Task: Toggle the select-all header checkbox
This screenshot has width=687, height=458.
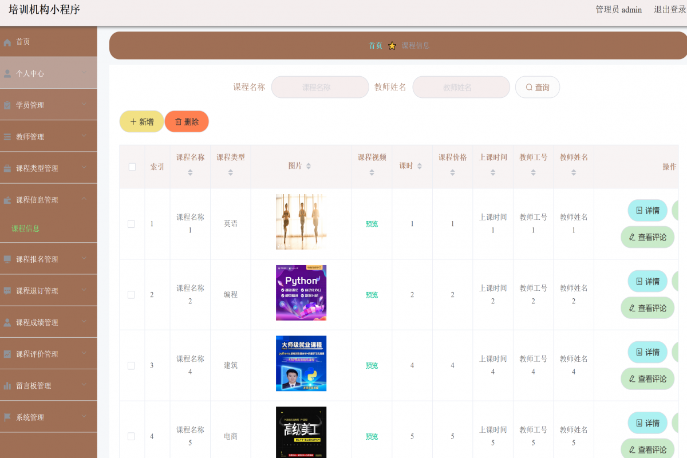Action: coord(132,167)
